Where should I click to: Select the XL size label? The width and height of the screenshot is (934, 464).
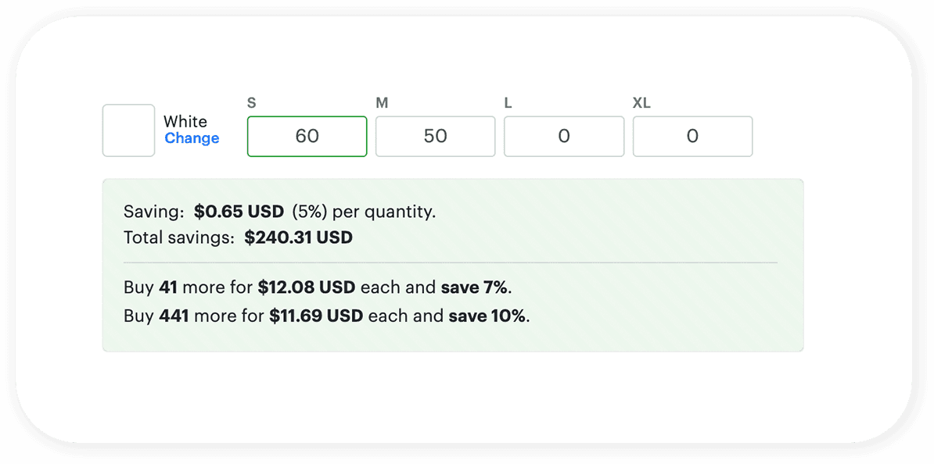[640, 102]
